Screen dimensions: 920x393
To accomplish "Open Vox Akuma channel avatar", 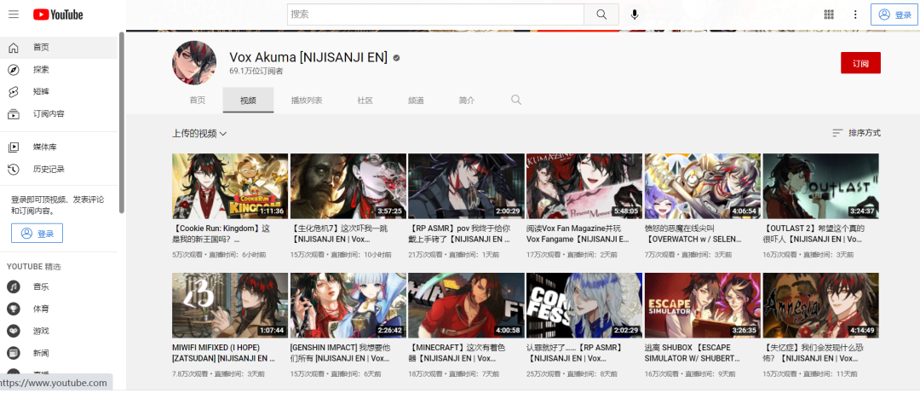I will [x=194, y=62].
